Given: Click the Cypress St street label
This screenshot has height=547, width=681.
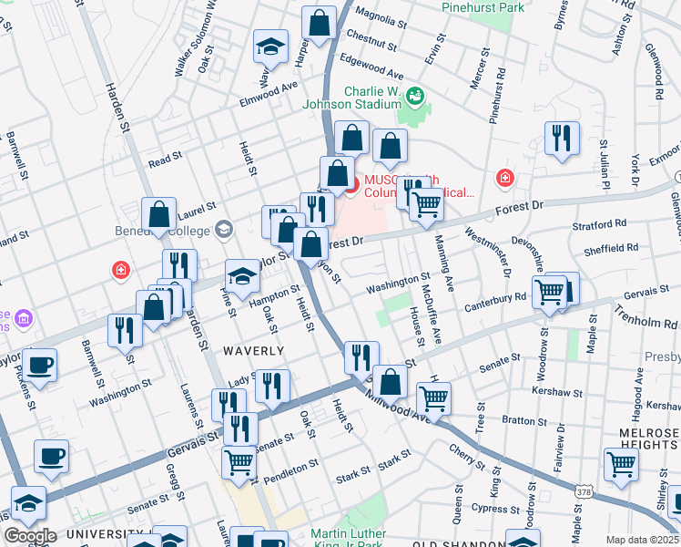Looking at the screenshot, I should [495, 509].
